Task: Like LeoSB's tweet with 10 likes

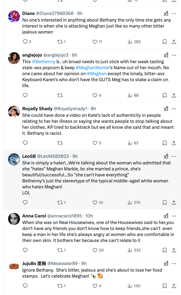Action: point(95,203)
